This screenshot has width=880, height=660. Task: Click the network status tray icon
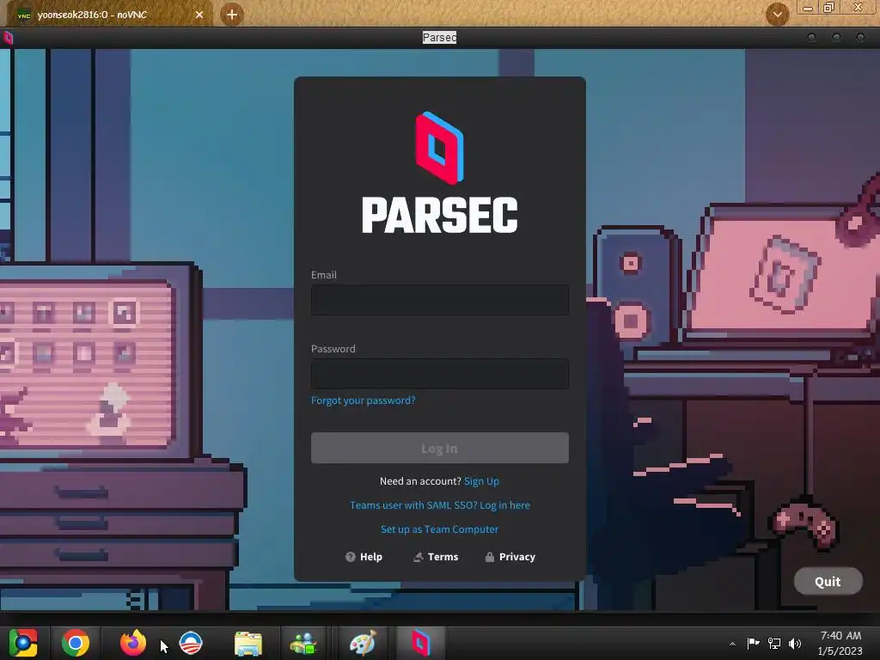(x=774, y=643)
